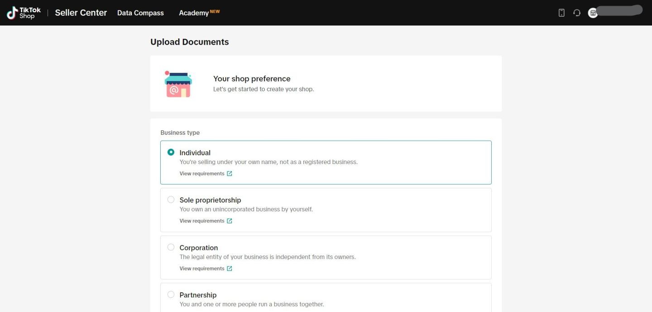Choose the Corporation radio button

[171, 247]
